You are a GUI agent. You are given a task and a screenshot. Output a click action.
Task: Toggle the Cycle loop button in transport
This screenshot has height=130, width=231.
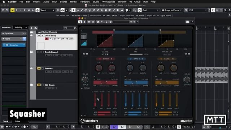click(114, 127)
